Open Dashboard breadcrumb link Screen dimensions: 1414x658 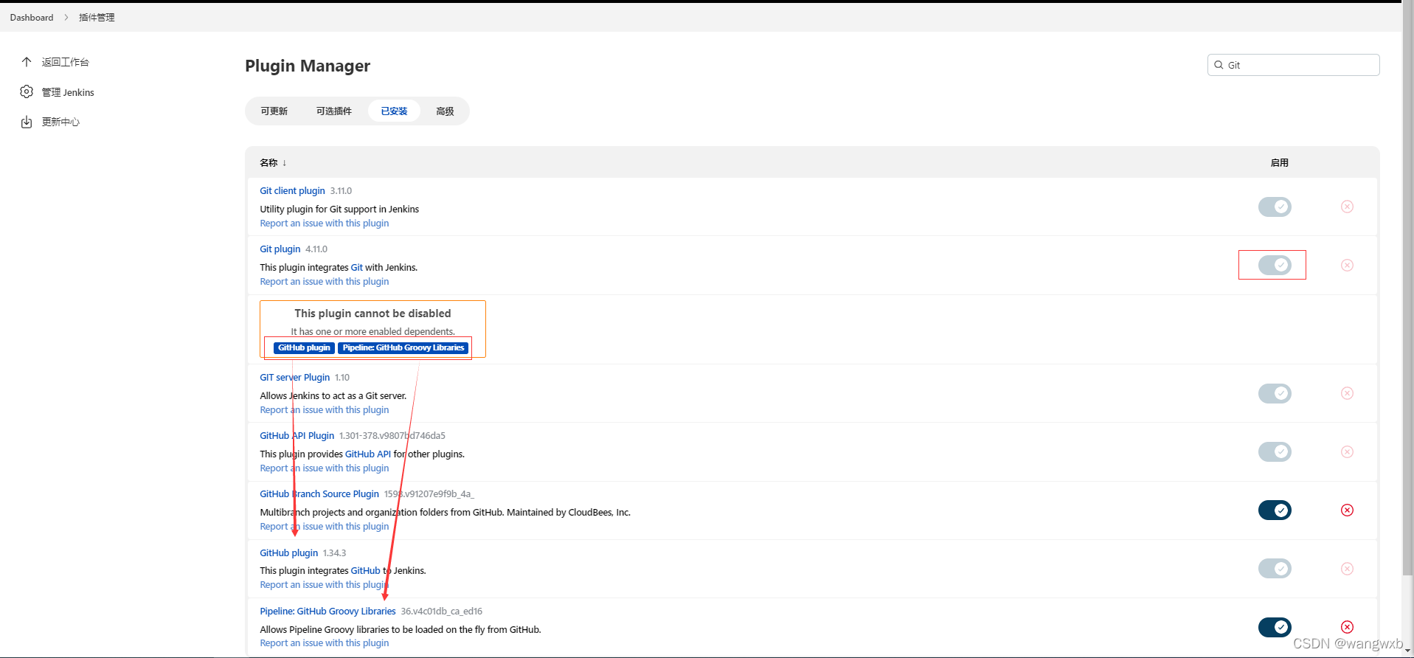click(x=32, y=17)
